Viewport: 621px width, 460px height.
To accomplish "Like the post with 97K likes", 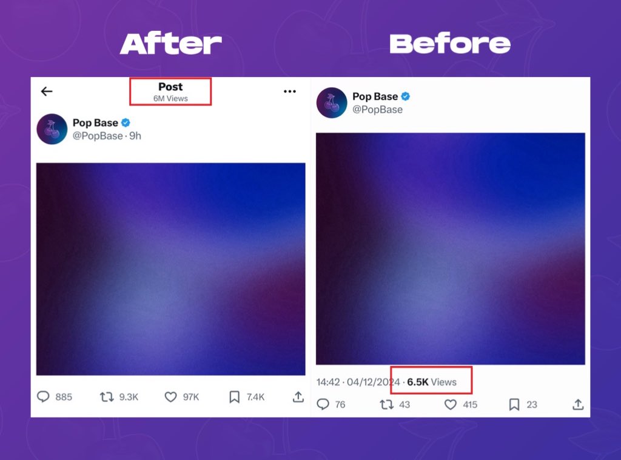I will click(x=170, y=396).
